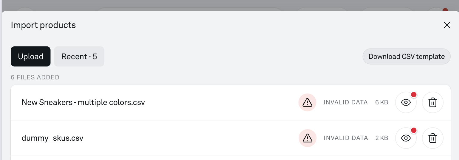The image size is (459, 160).
Task: Click the Import products heading
Action: tap(43, 25)
